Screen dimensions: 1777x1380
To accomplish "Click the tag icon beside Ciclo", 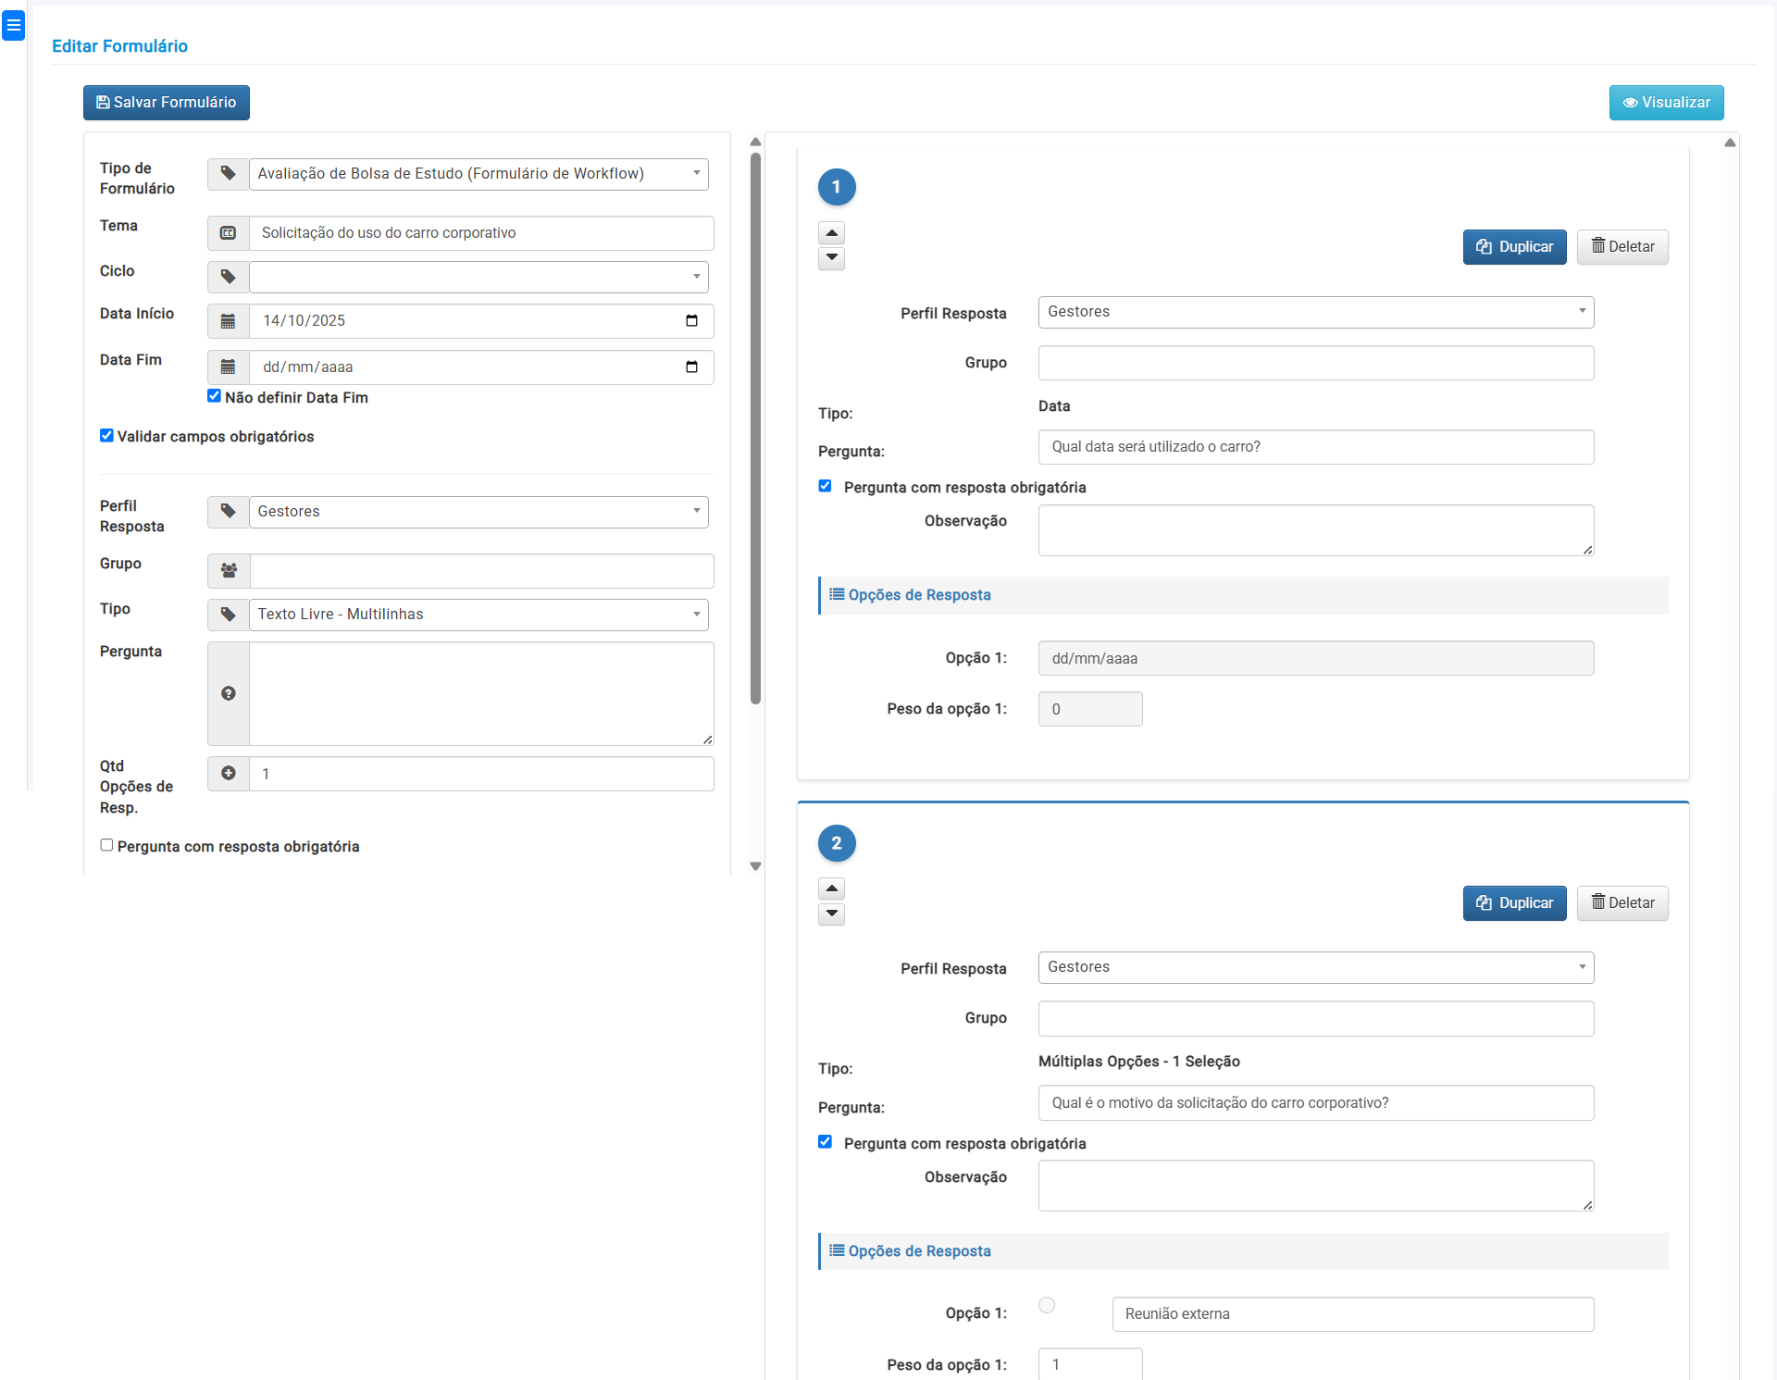I will tap(228, 277).
